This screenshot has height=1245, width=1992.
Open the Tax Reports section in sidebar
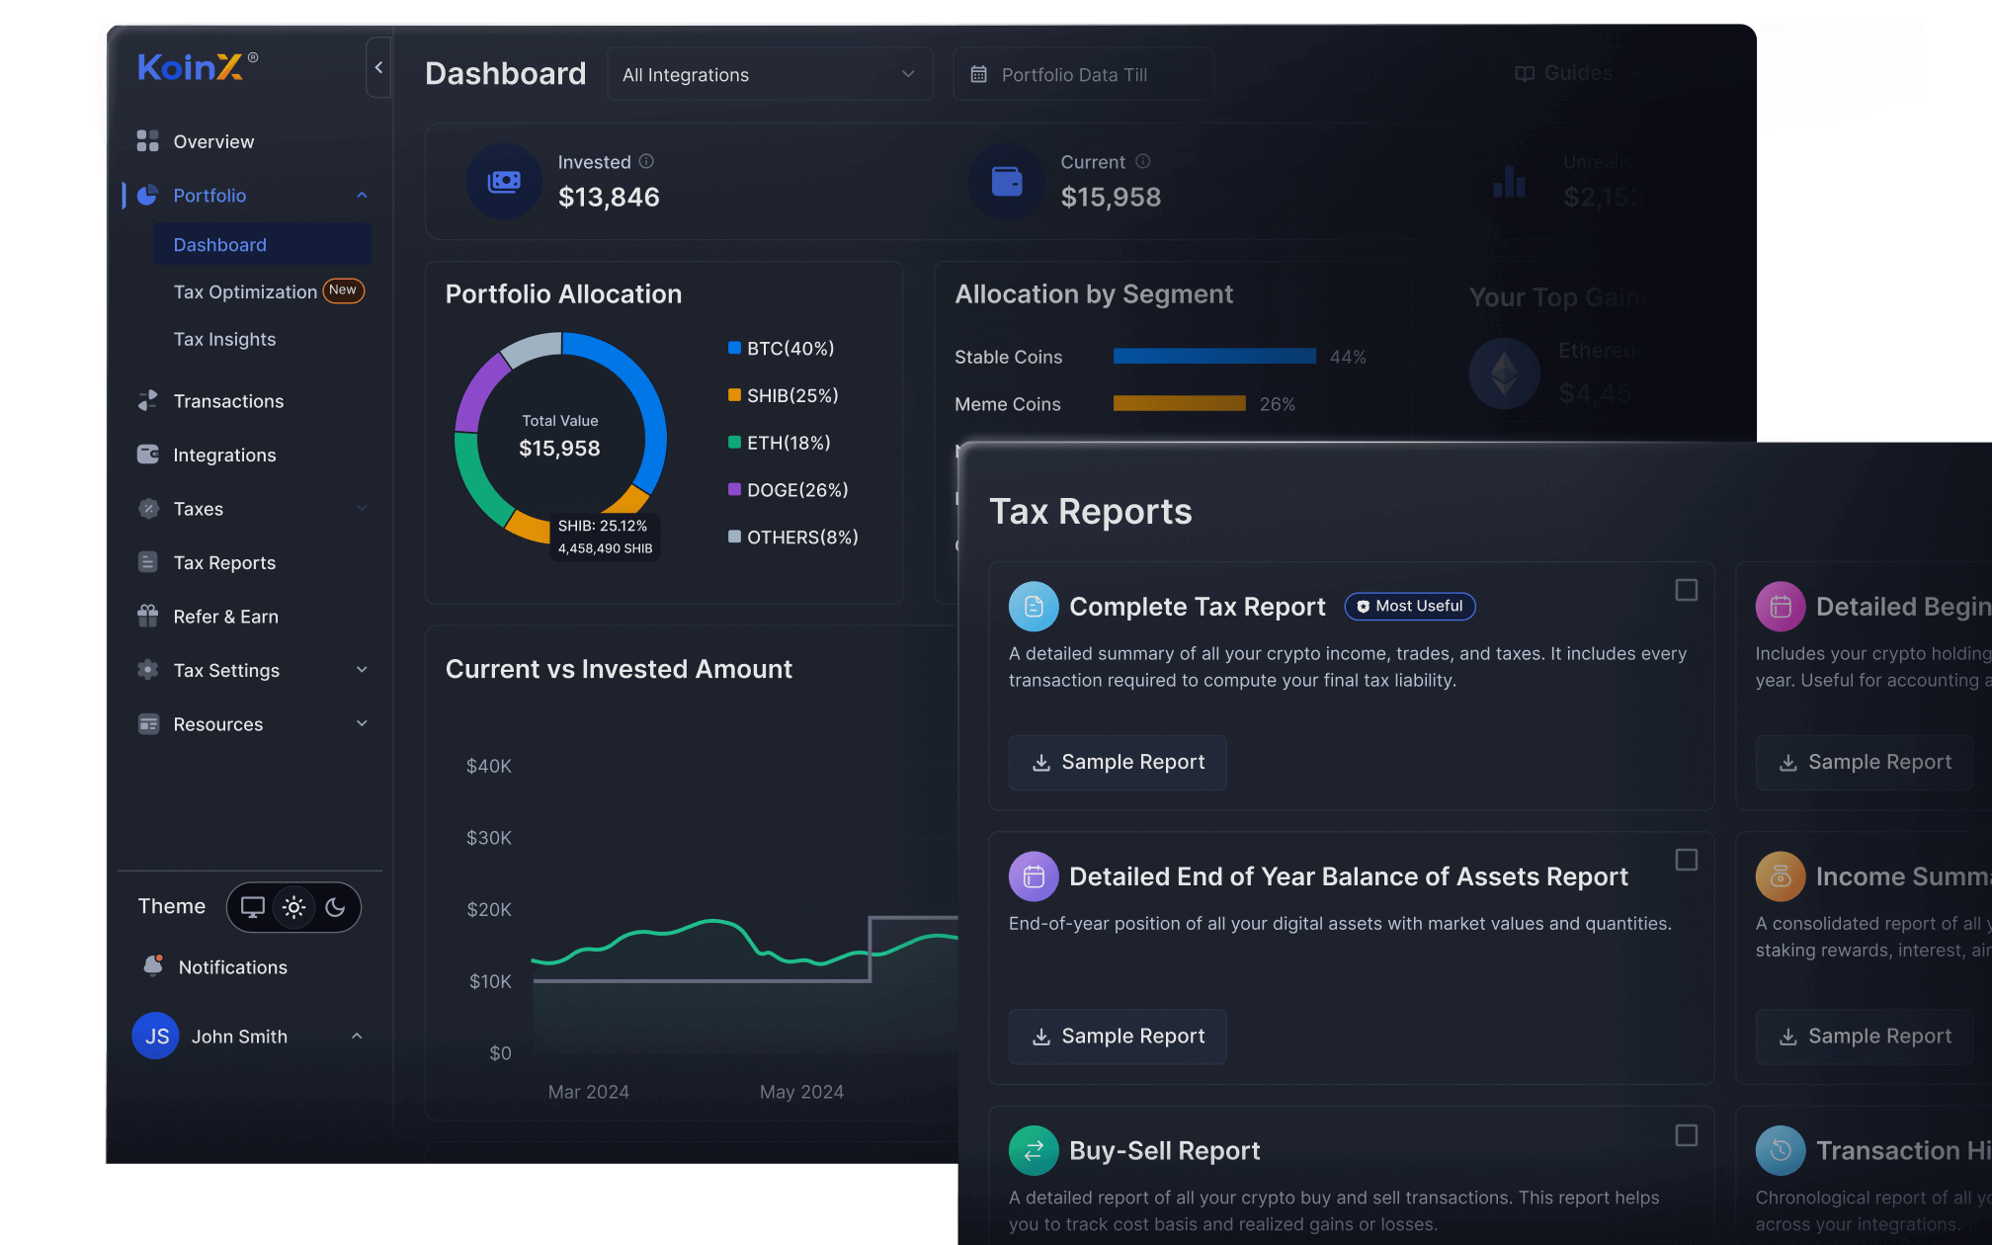coord(223,562)
